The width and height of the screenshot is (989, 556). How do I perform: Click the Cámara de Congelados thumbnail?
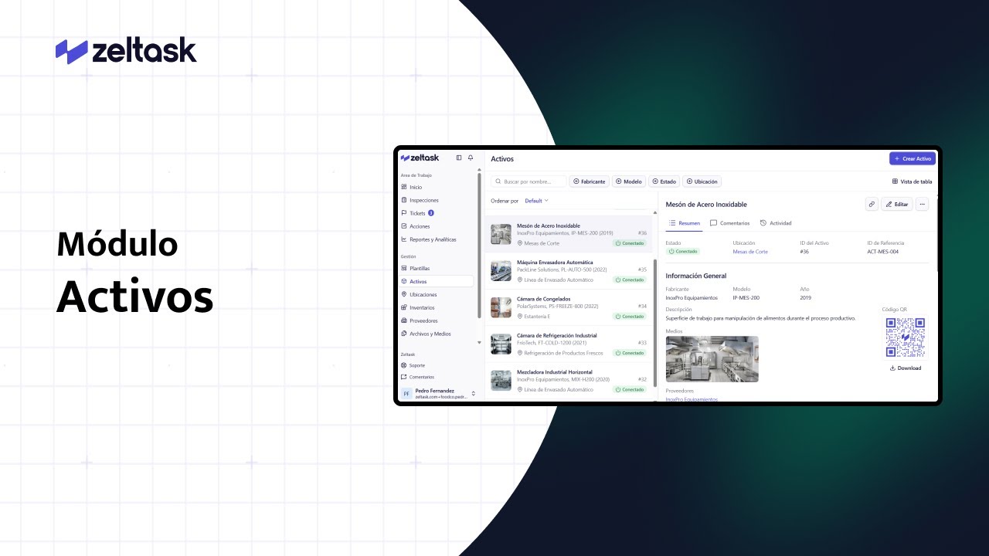[x=501, y=307]
